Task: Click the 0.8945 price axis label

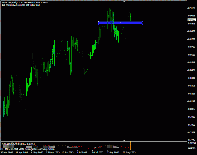Action: click(192, 24)
